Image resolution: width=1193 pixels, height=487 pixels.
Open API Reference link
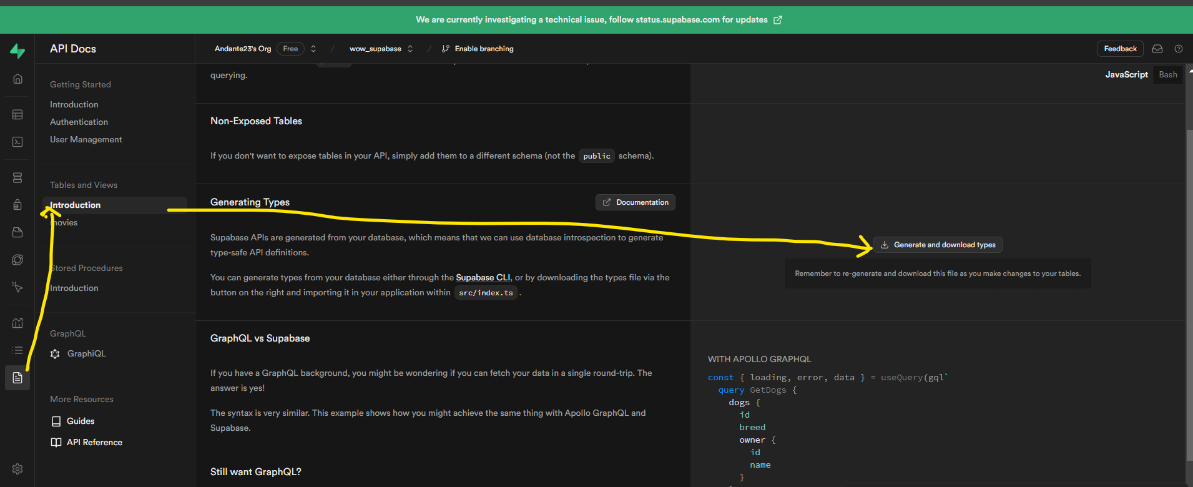tap(94, 442)
